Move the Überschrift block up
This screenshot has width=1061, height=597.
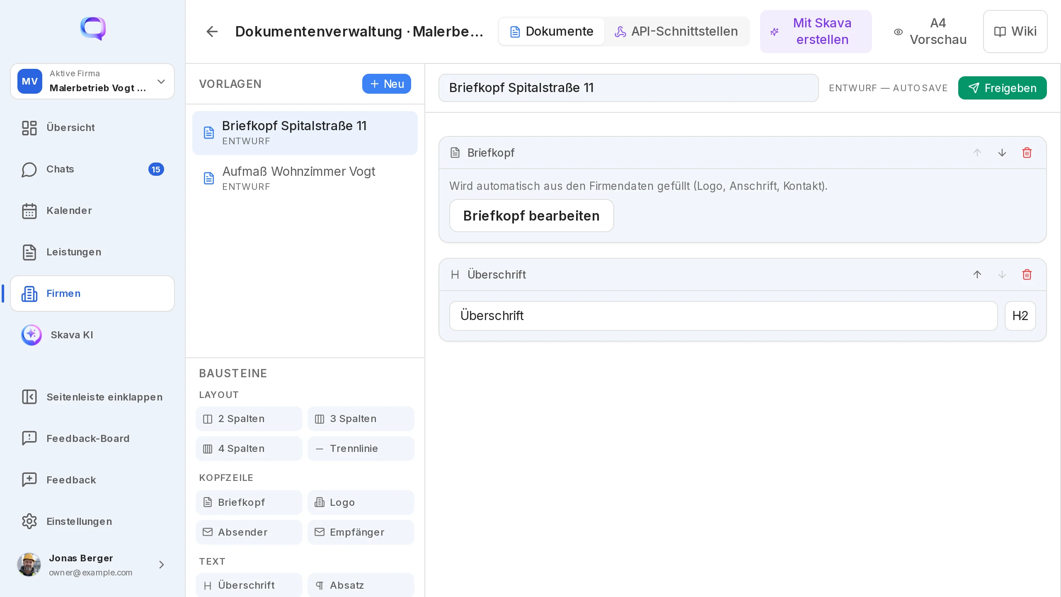point(977,274)
